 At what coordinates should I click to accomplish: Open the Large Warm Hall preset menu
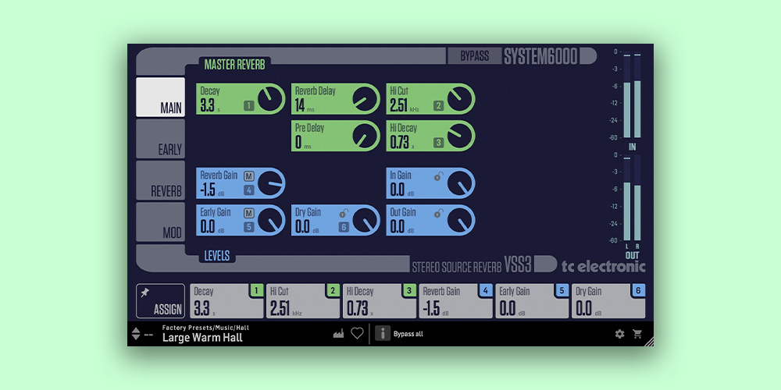click(x=202, y=338)
